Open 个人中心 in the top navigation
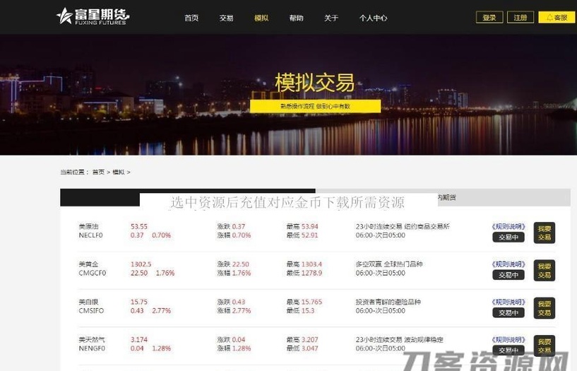The height and width of the screenshot is (371, 577). (373, 18)
